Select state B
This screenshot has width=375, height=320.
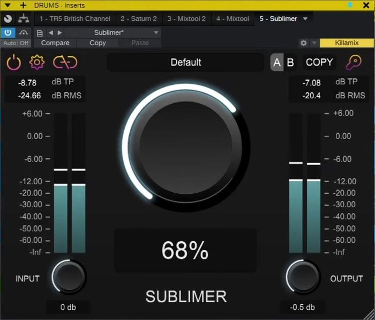290,63
